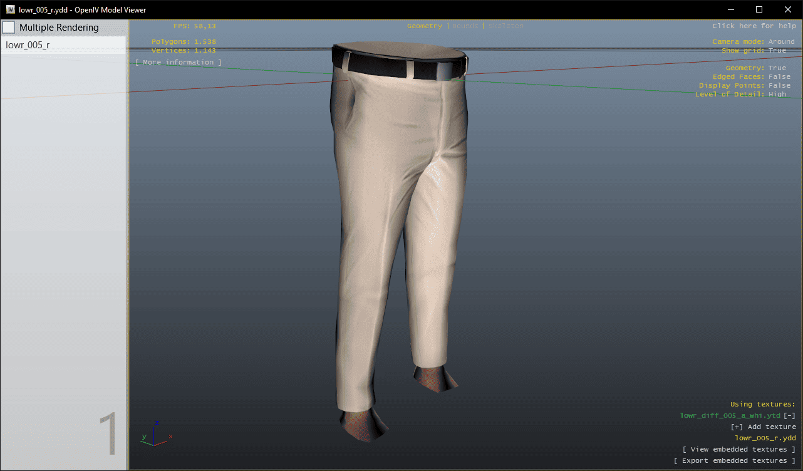Image resolution: width=803 pixels, height=471 pixels.
Task: Minimize the Model Viewer window
Action: (x=730, y=10)
